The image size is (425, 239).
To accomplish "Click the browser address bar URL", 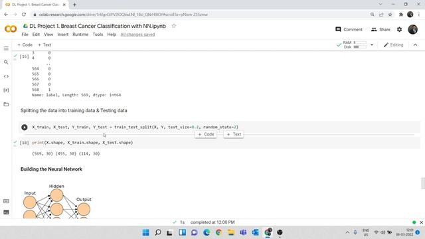I will tap(124, 15).
